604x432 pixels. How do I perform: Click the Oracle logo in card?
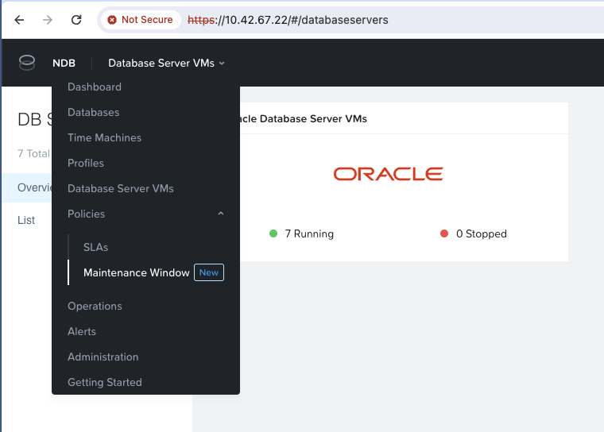click(x=389, y=174)
